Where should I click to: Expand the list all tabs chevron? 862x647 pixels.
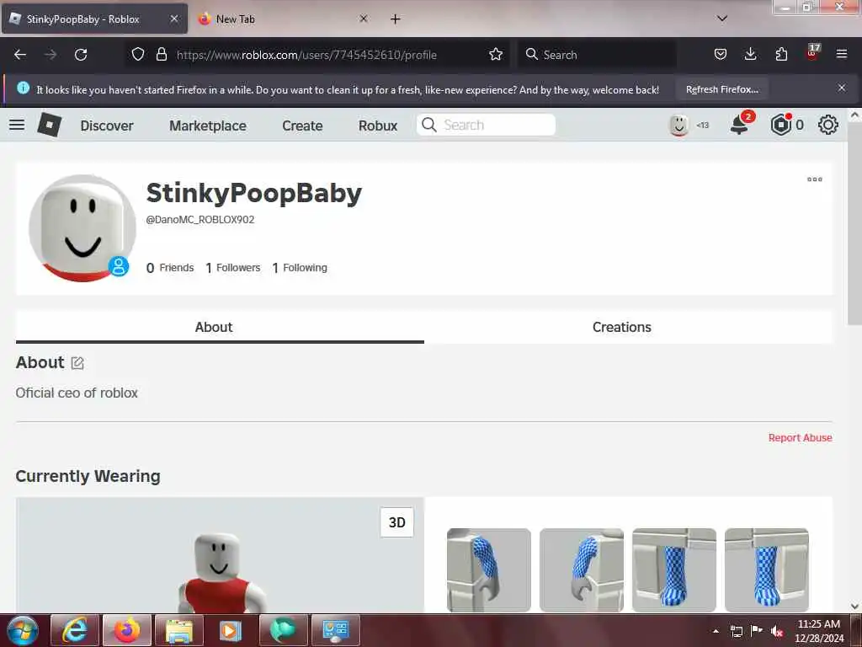tap(722, 19)
